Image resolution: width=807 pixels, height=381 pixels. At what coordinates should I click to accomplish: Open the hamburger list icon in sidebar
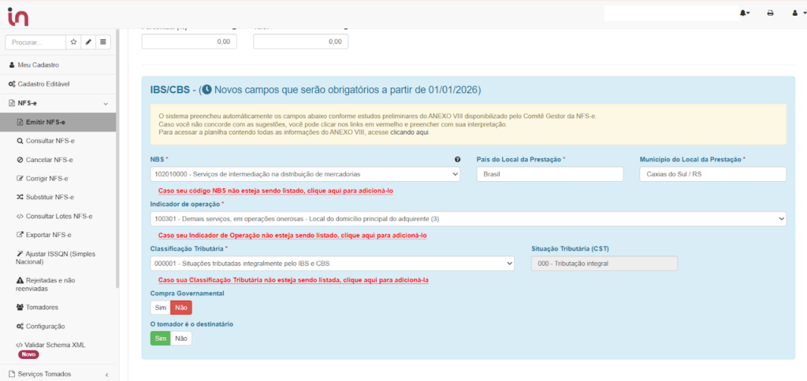coord(103,42)
